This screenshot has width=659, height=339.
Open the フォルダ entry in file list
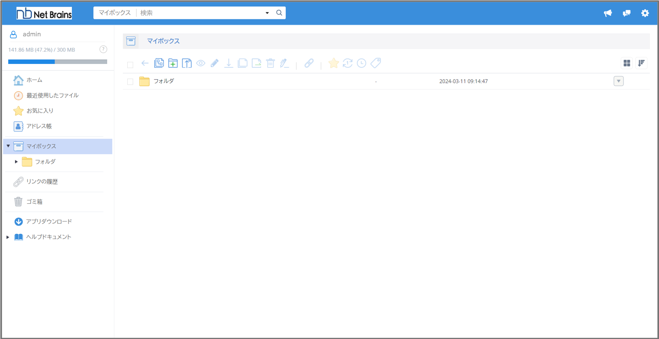point(164,81)
